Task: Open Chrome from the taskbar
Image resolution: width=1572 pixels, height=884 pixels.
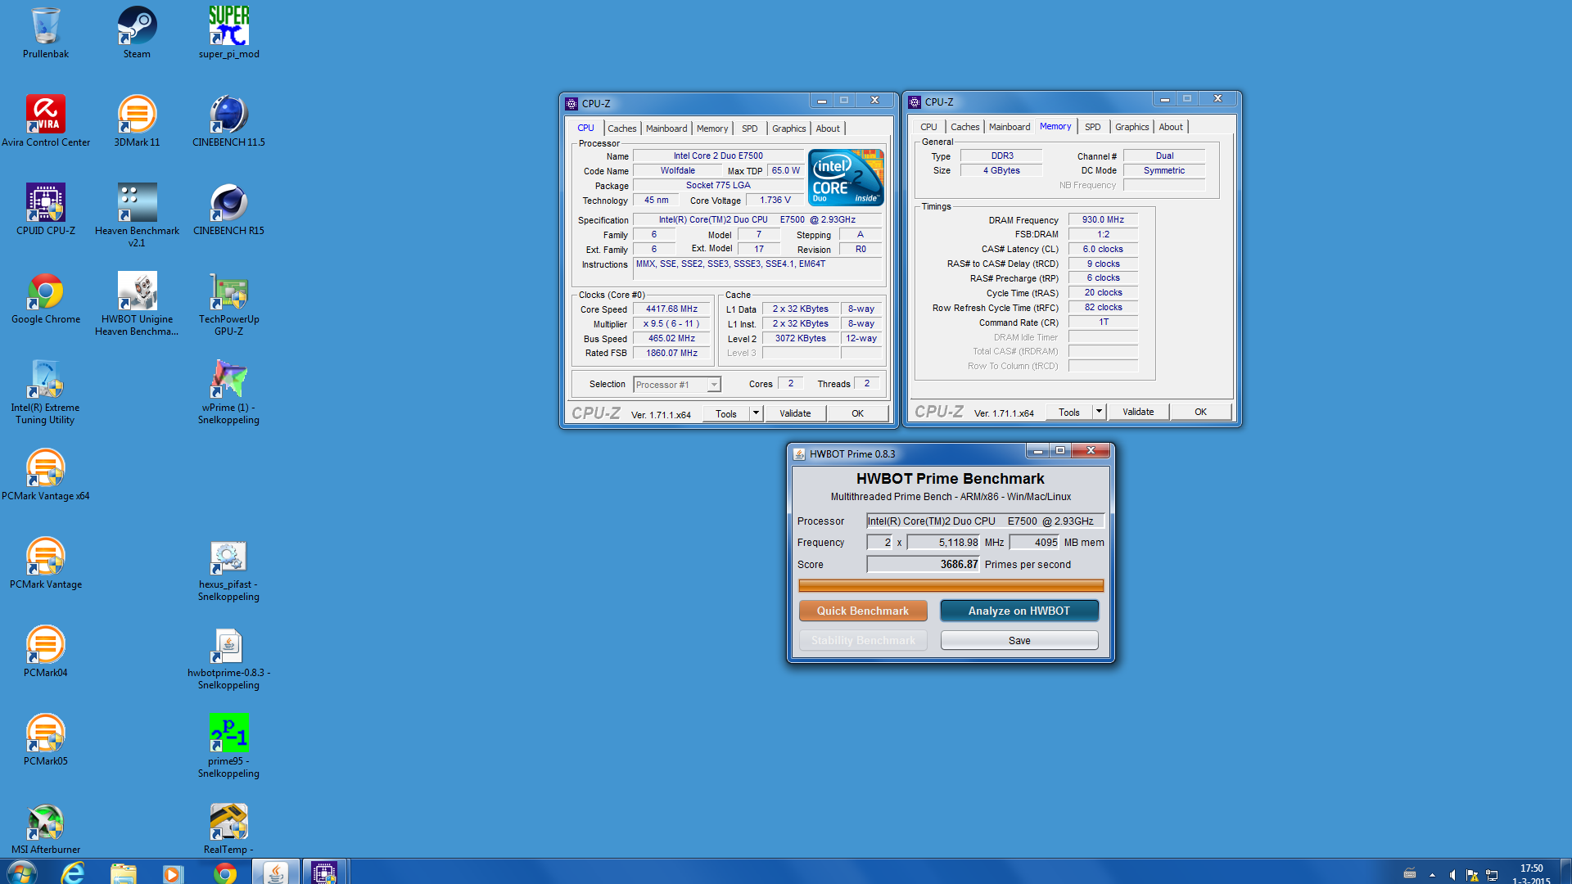Action: tap(225, 873)
